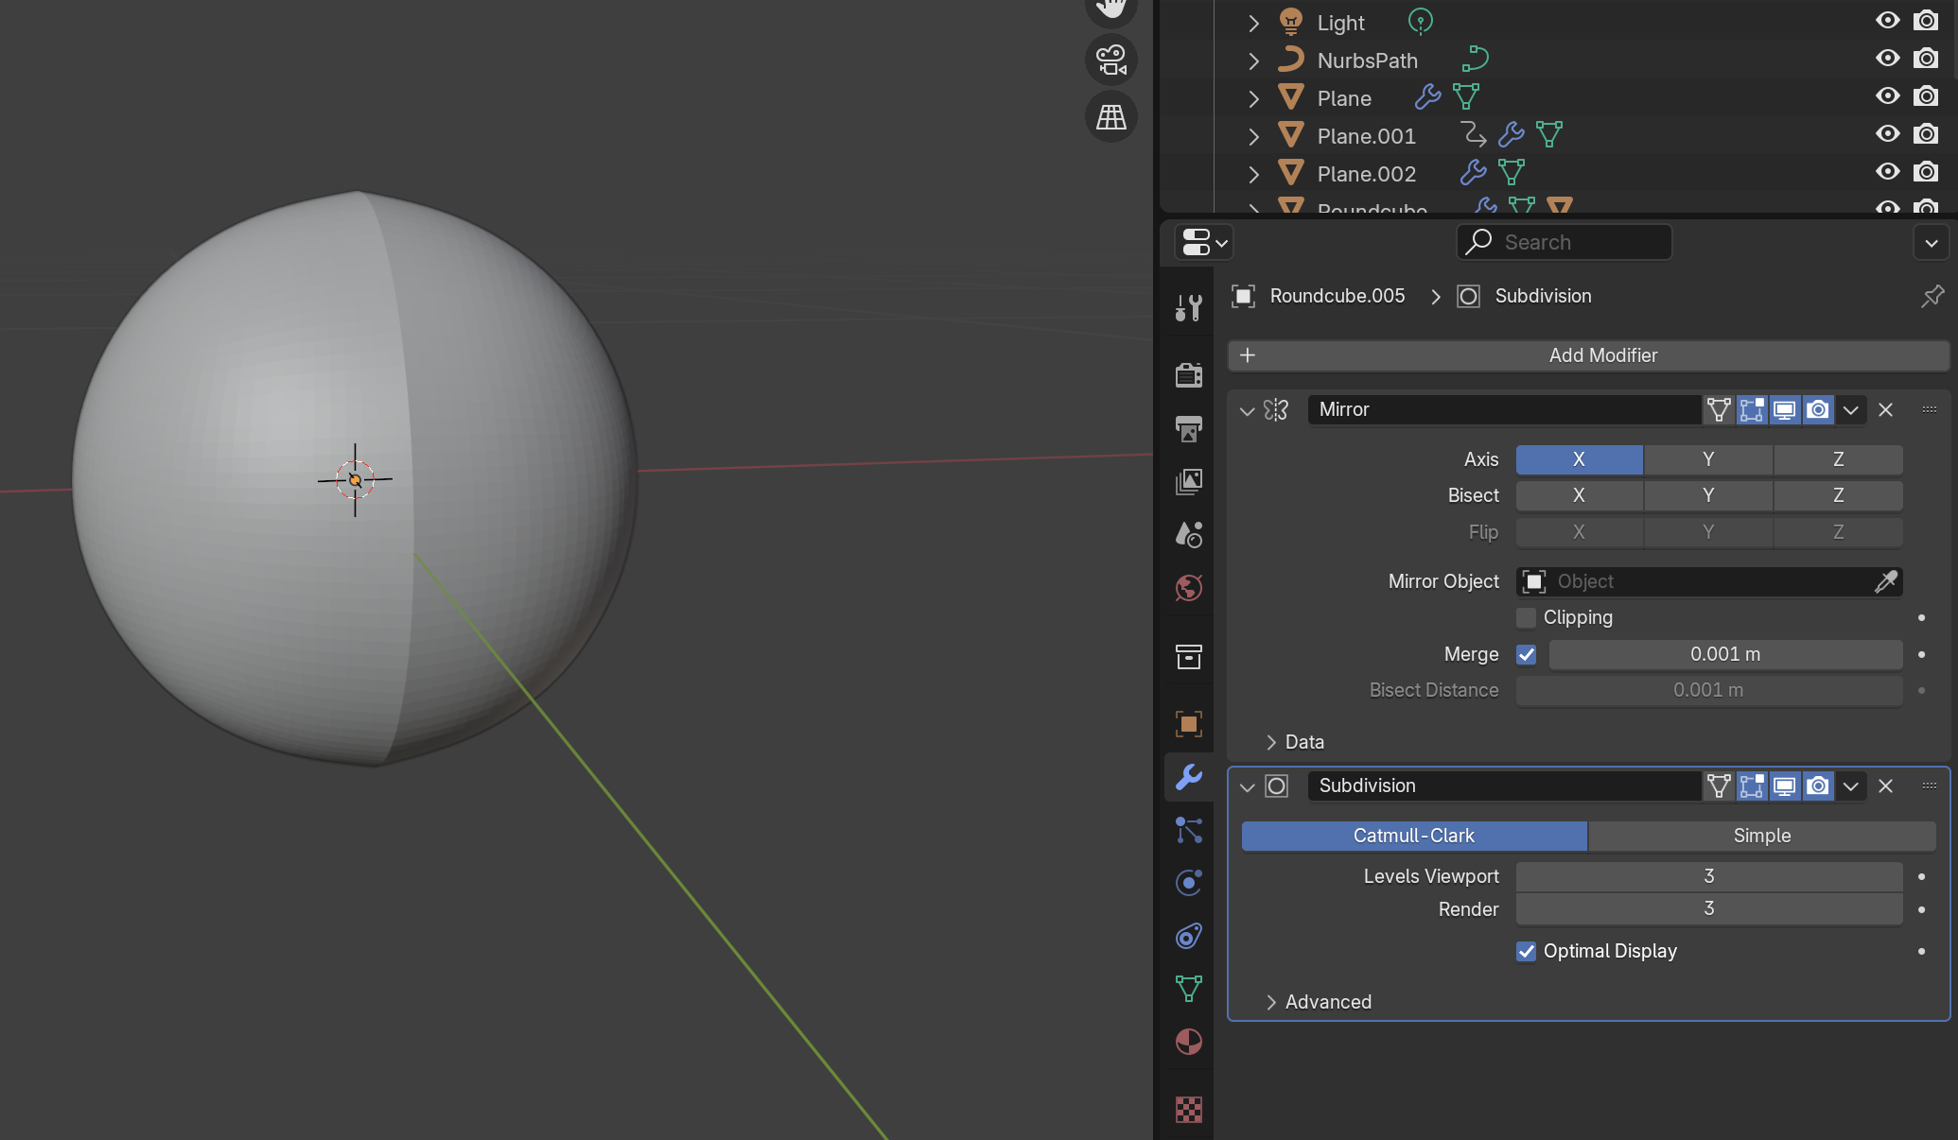Expand the Plane.002 outliner entry
Screen dimensions: 1958x1140
1253,174
